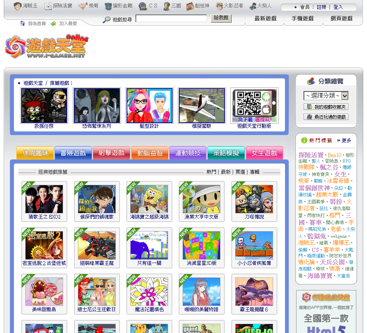Switch to the 射擊遊戲 tab
The height and width of the screenshot is (333, 367).
tap(111, 153)
